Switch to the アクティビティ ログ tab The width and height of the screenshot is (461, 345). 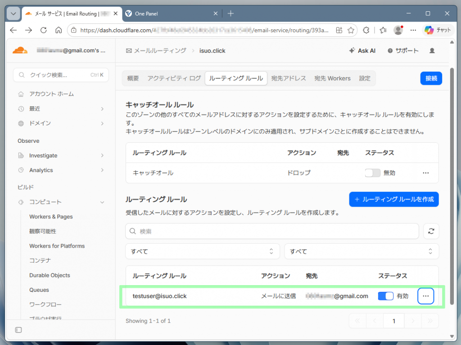click(x=174, y=78)
